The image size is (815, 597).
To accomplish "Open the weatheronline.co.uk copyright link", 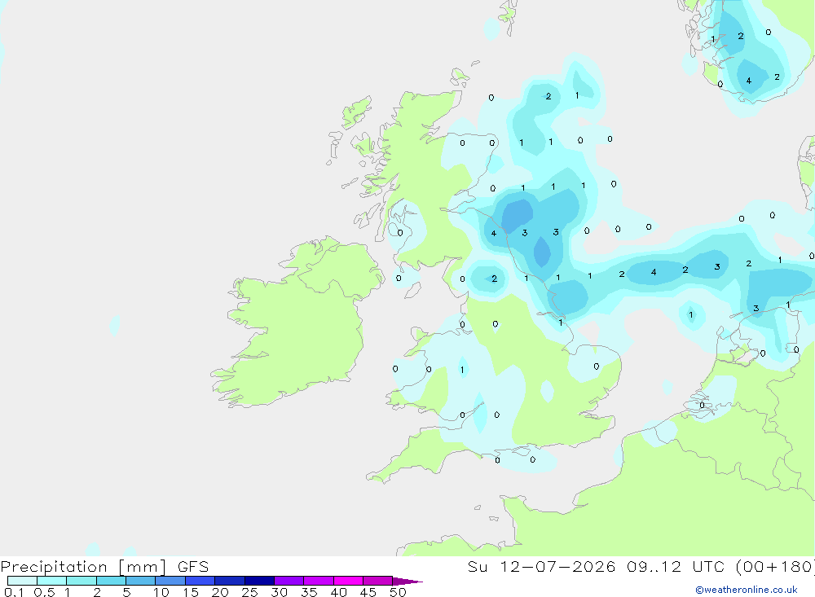I will tap(747, 590).
